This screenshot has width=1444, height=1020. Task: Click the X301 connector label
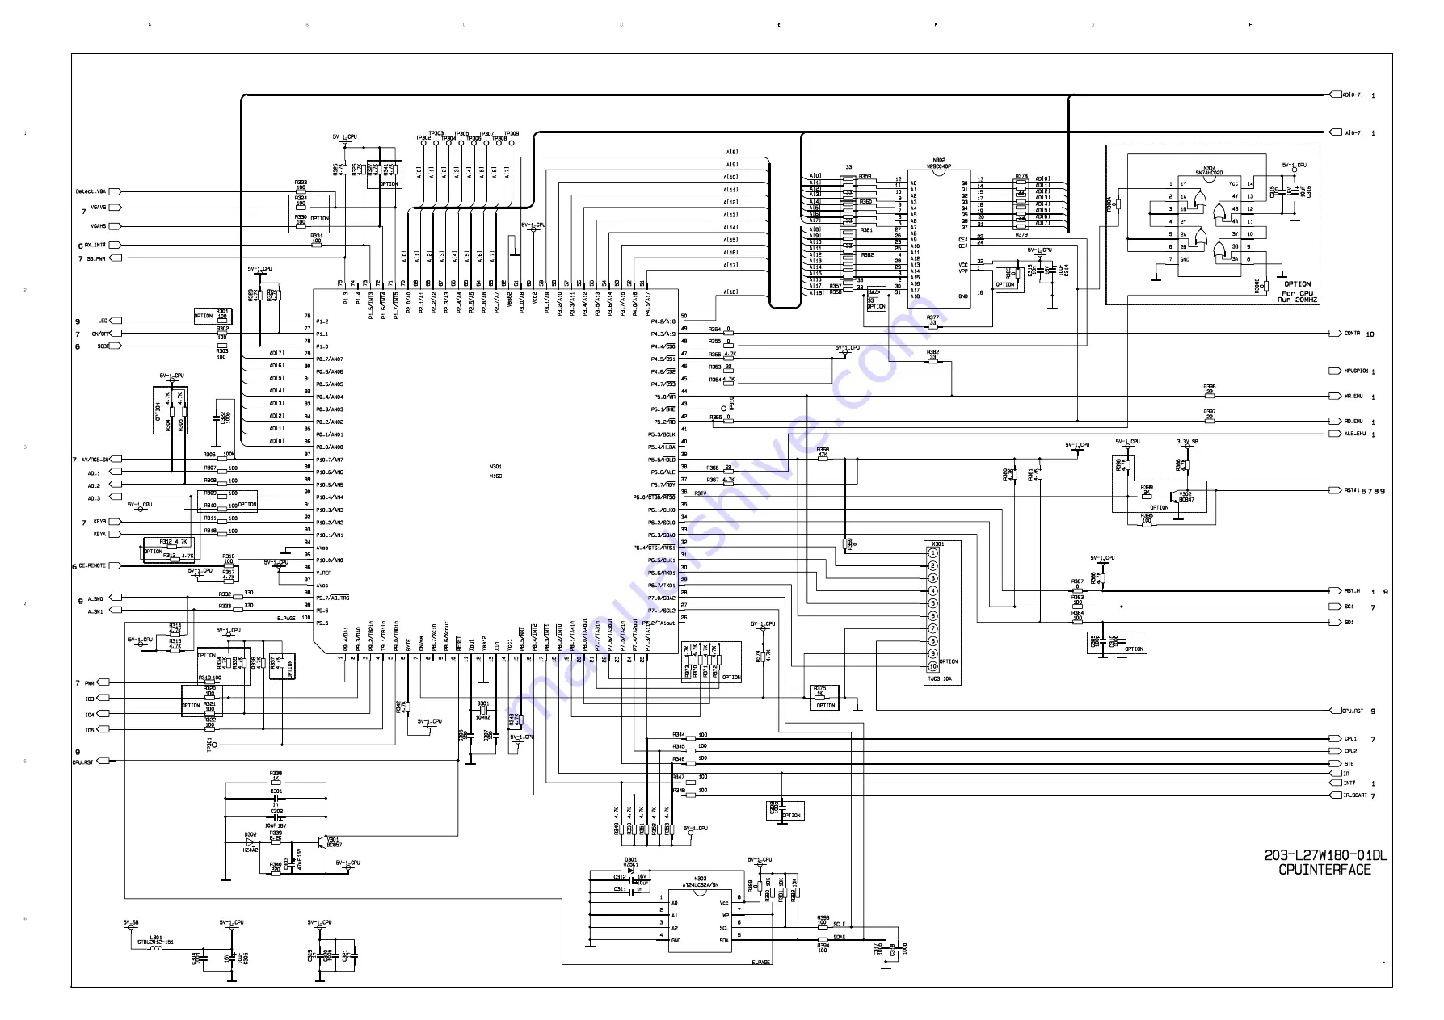pyautogui.click(x=938, y=544)
